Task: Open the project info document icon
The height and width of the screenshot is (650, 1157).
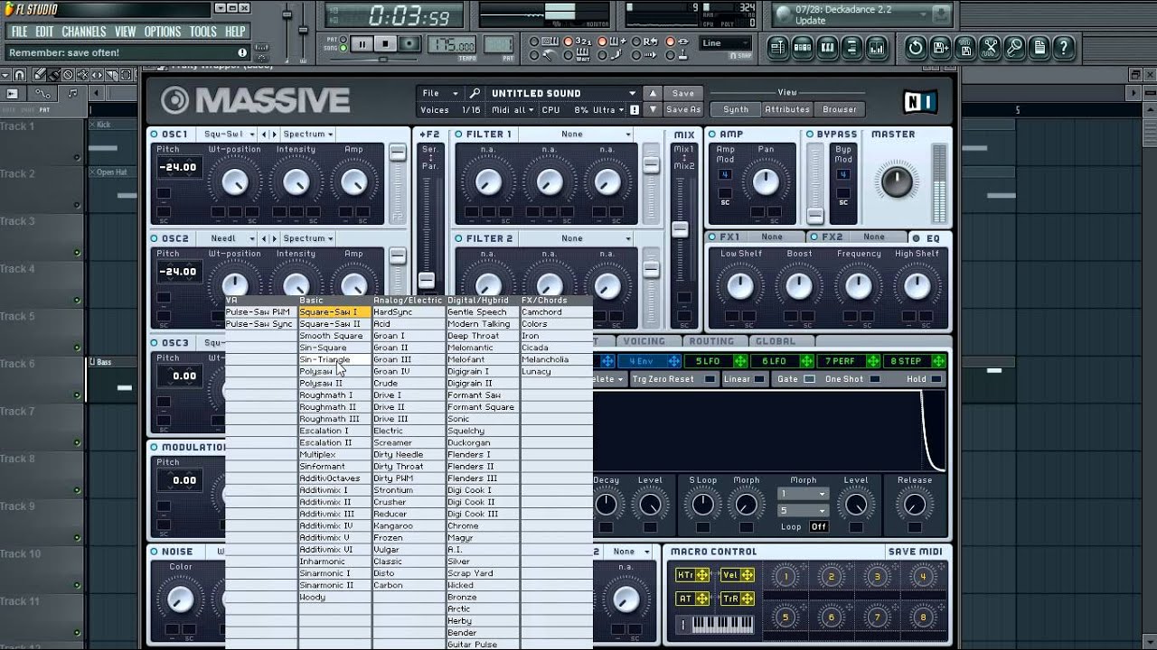Action: 1039,48
